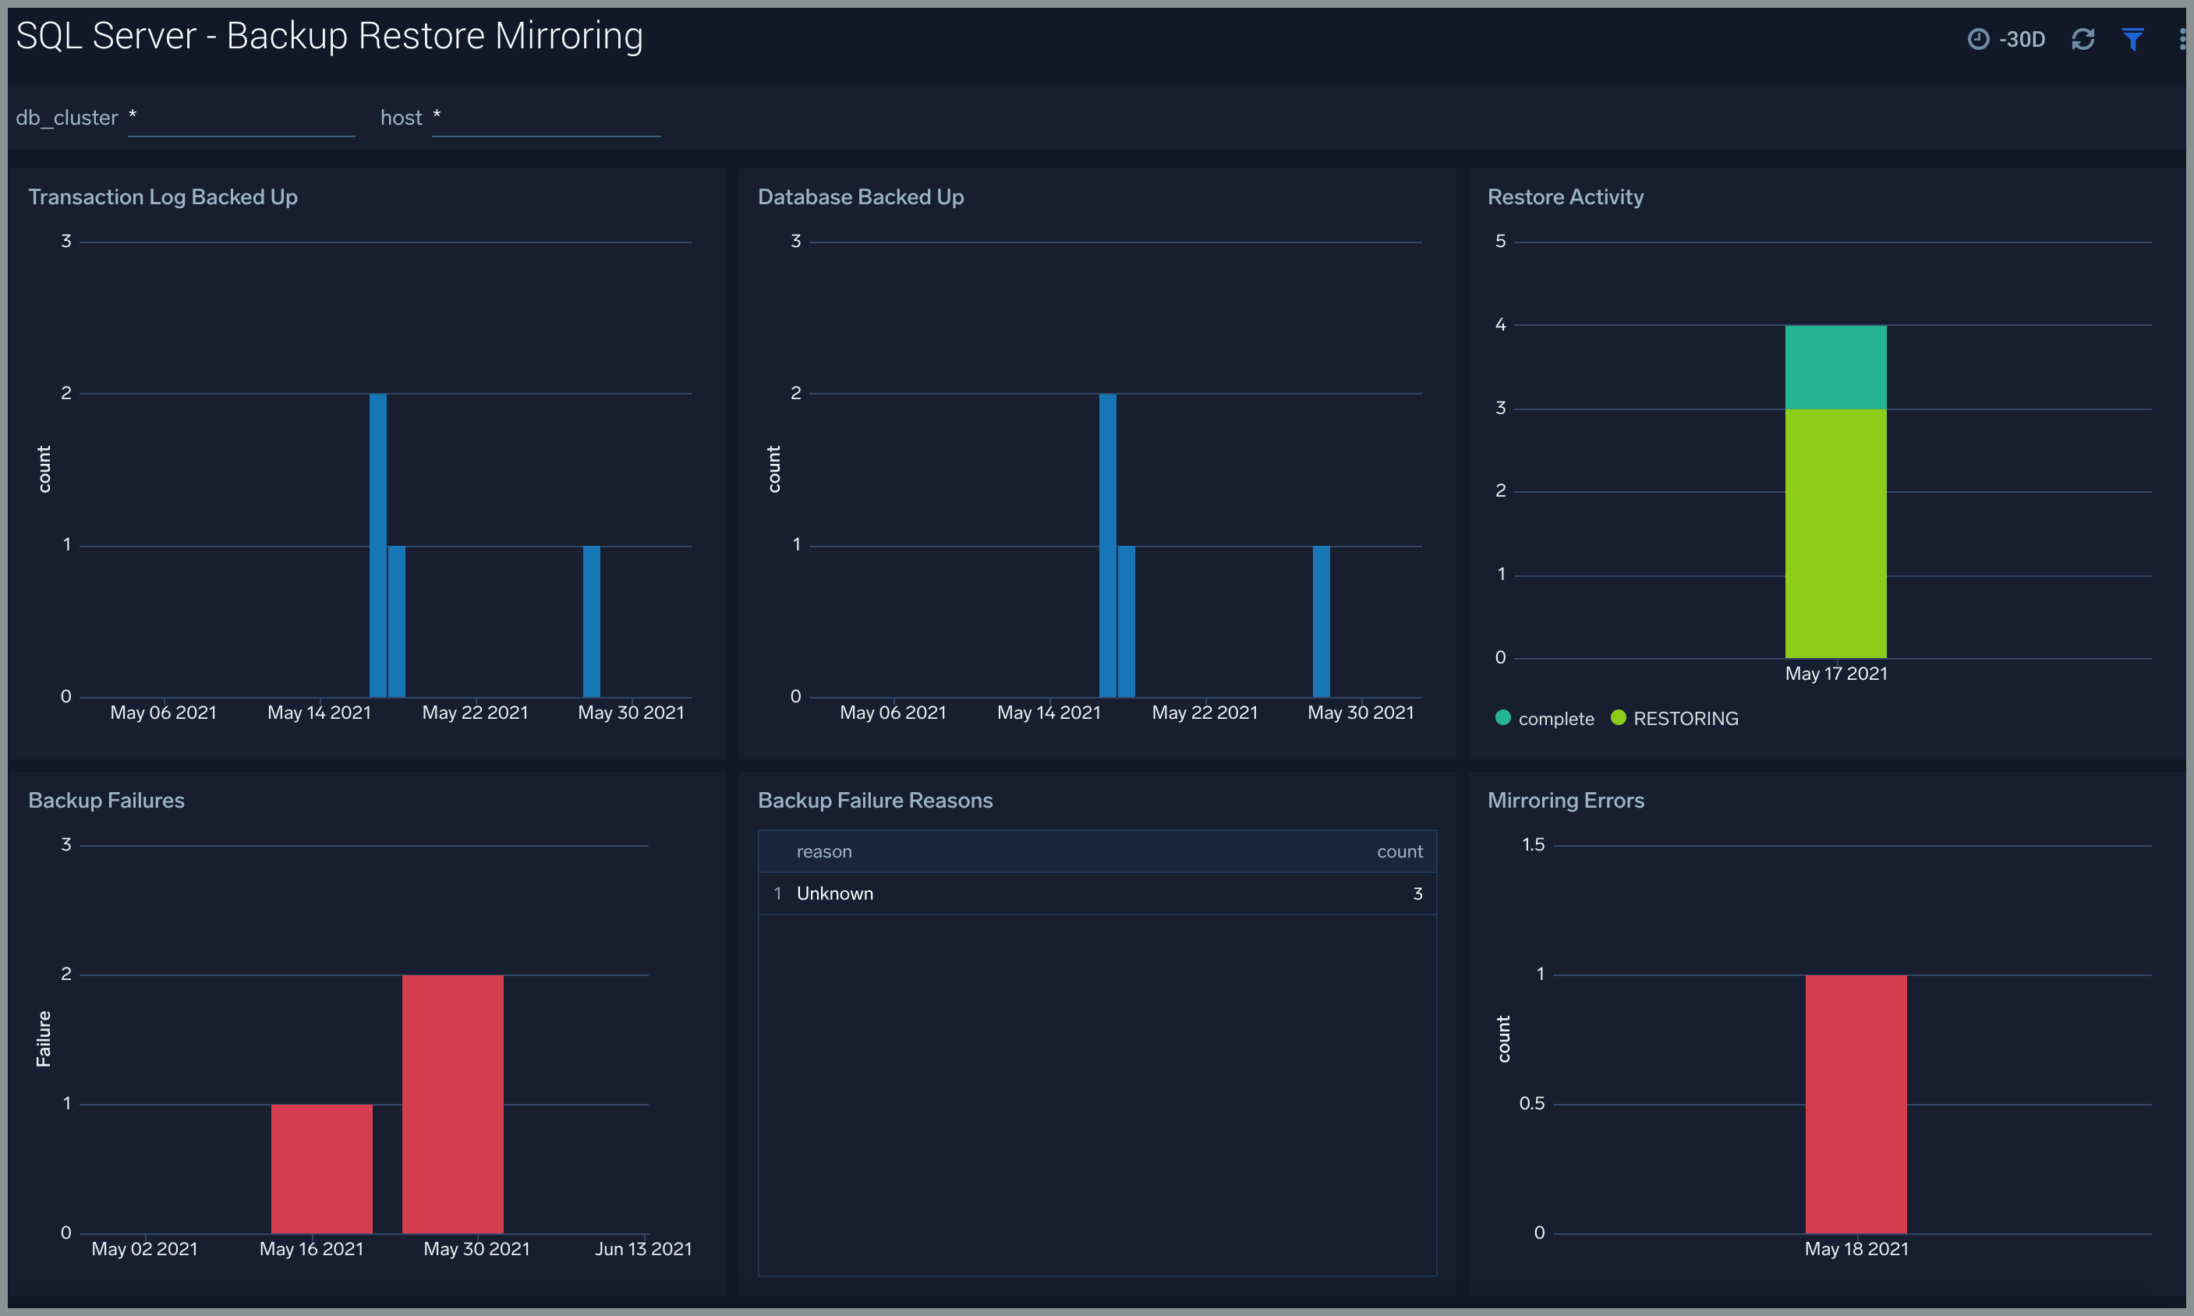The width and height of the screenshot is (2194, 1316).
Task: Open the -30D time range picker
Action: (x=2006, y=39)
